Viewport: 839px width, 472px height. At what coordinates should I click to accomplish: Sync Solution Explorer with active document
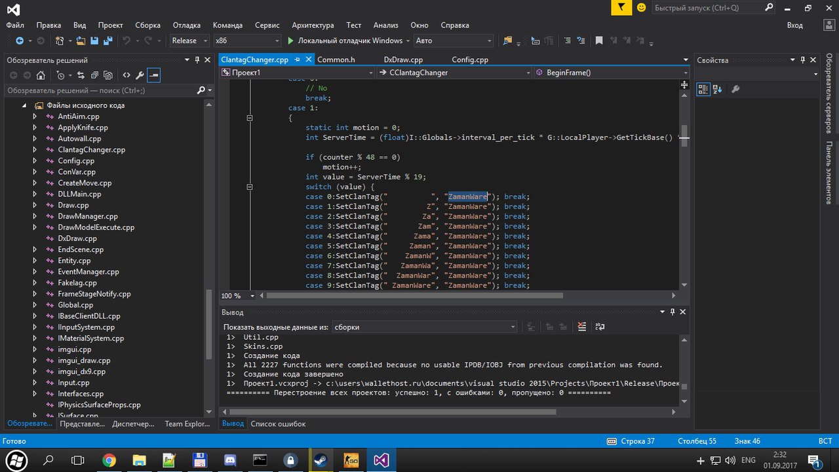click(81, 75)
